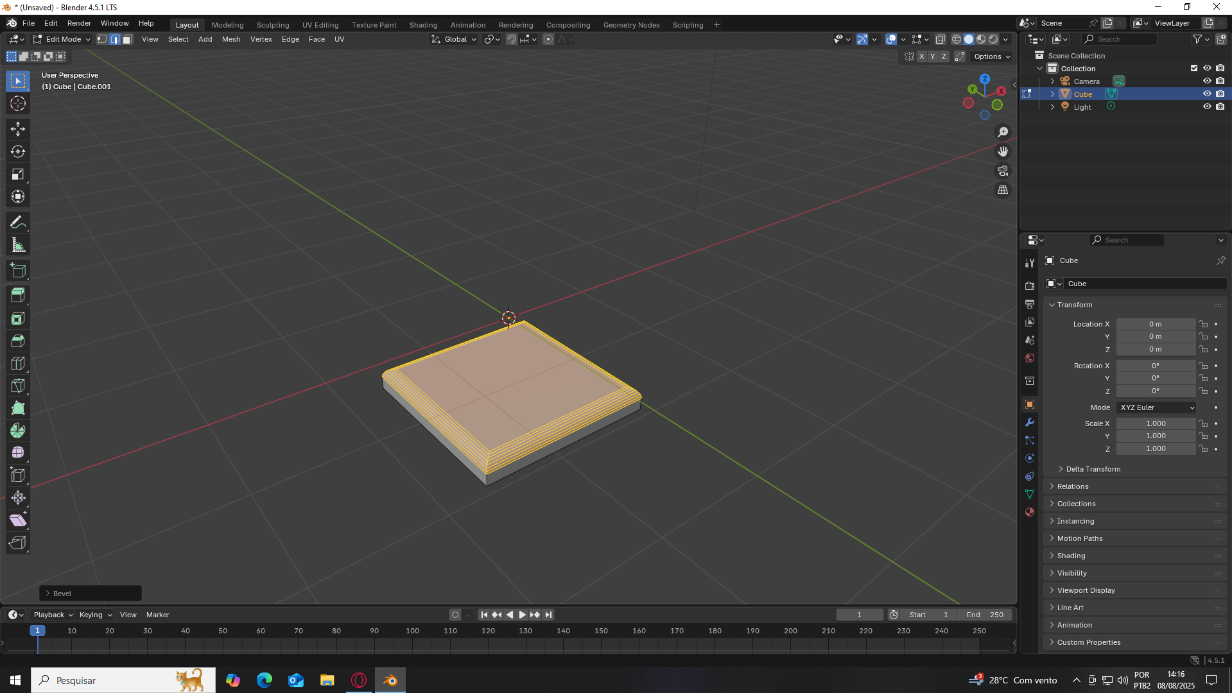Select the Extrude Region tool

click(x=18, y=296)
